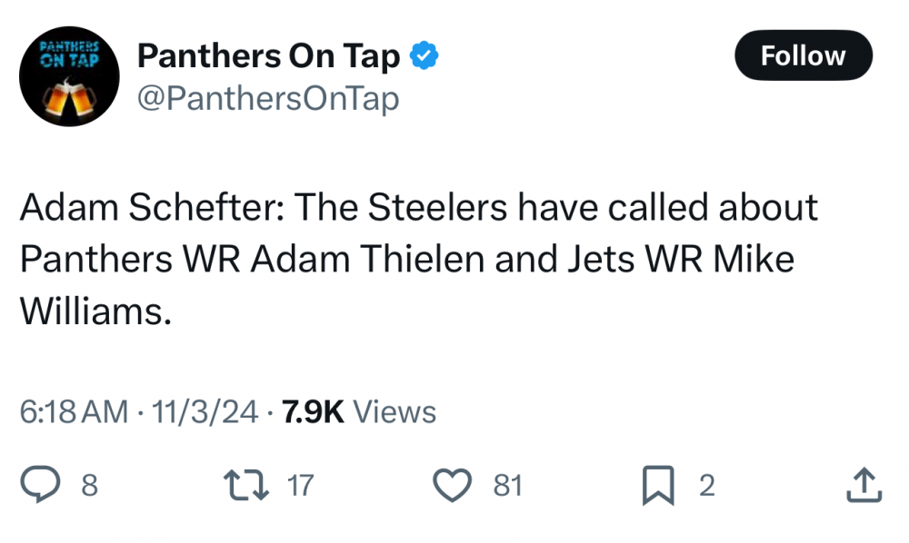Click the Panthers On Tap display name

pyautogui.click(x=268, y=56)
